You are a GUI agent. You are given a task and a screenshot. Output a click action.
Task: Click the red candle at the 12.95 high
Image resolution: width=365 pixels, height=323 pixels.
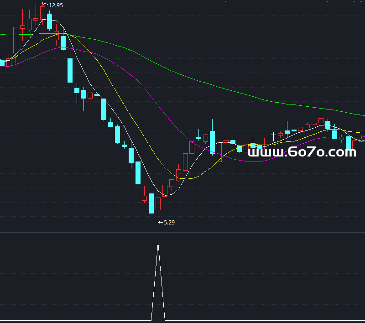coord(42,13)
